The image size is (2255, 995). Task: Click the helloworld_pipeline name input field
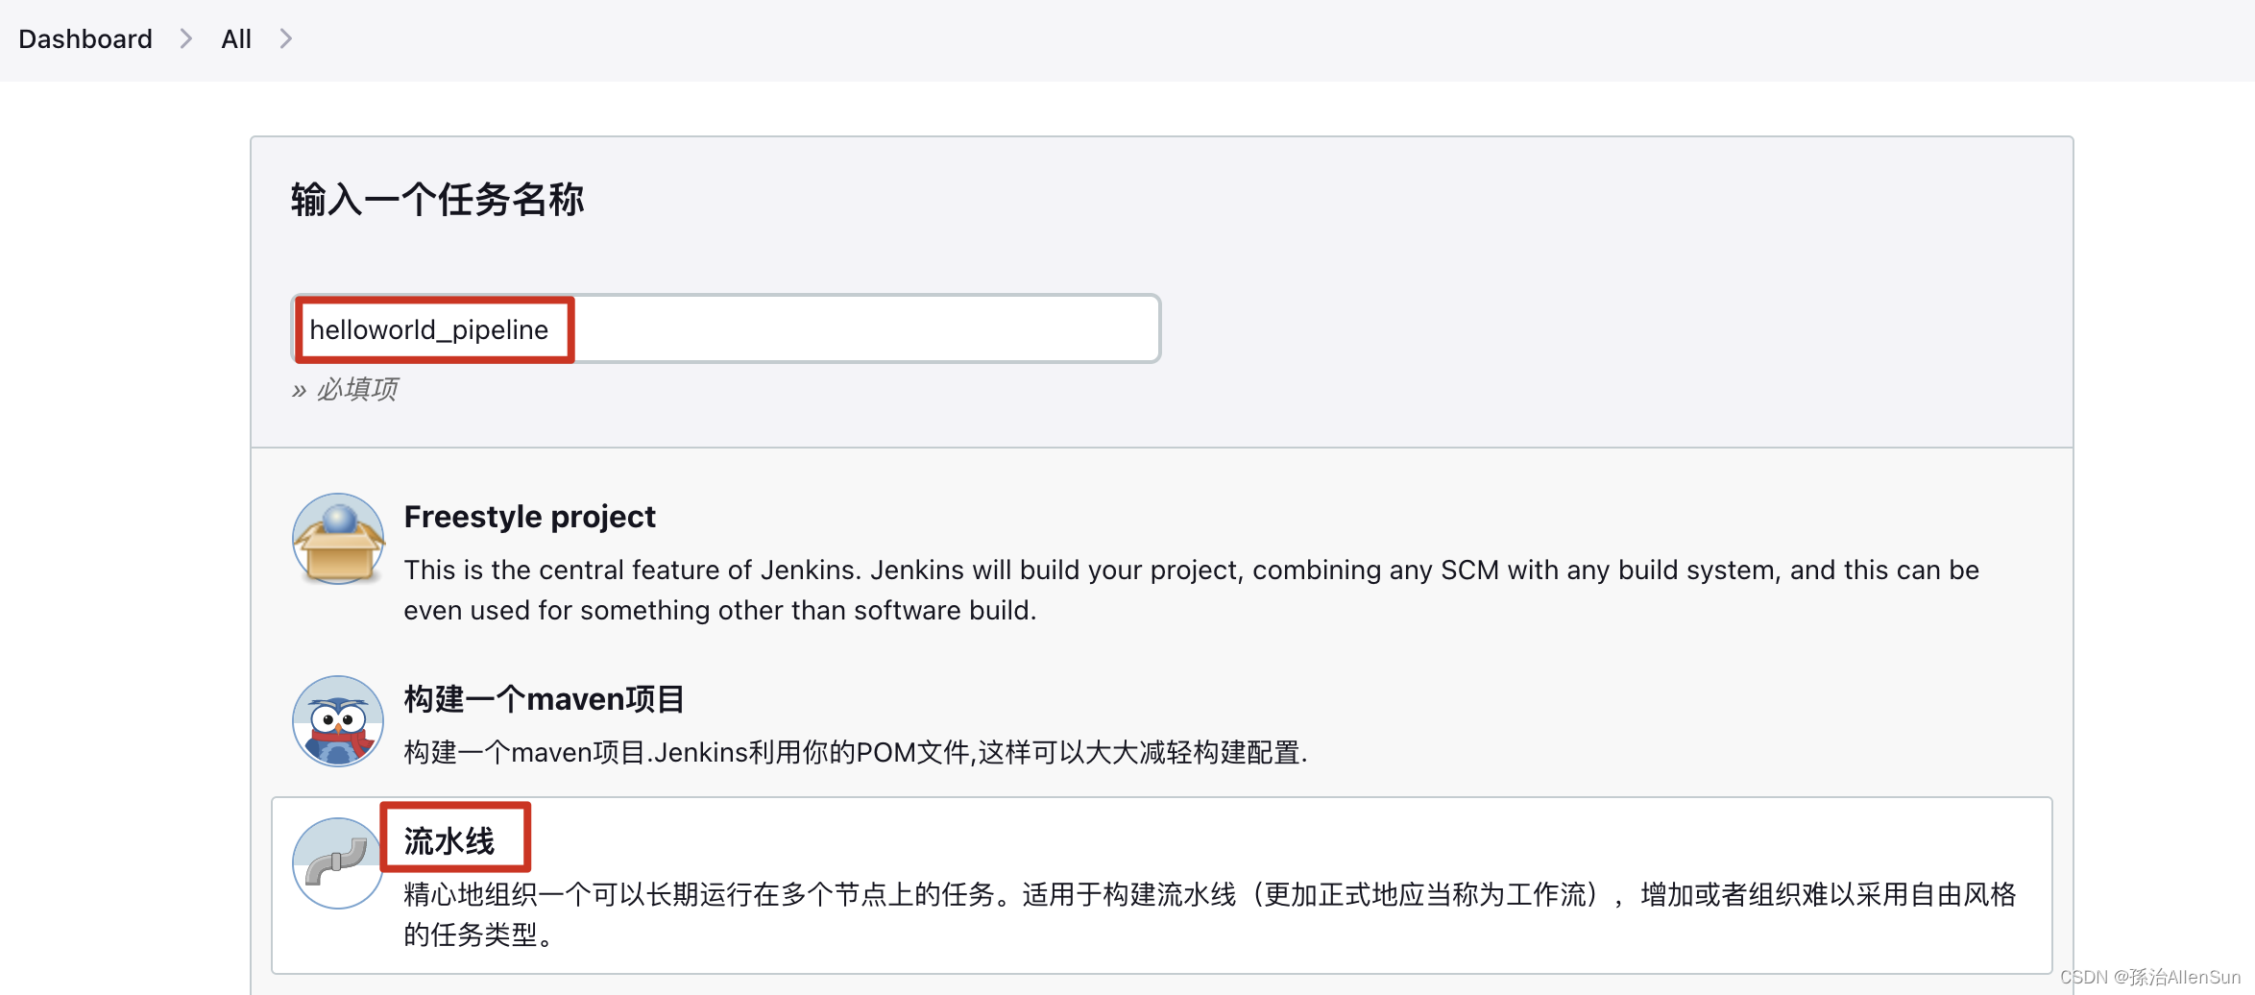coord(725,328)
